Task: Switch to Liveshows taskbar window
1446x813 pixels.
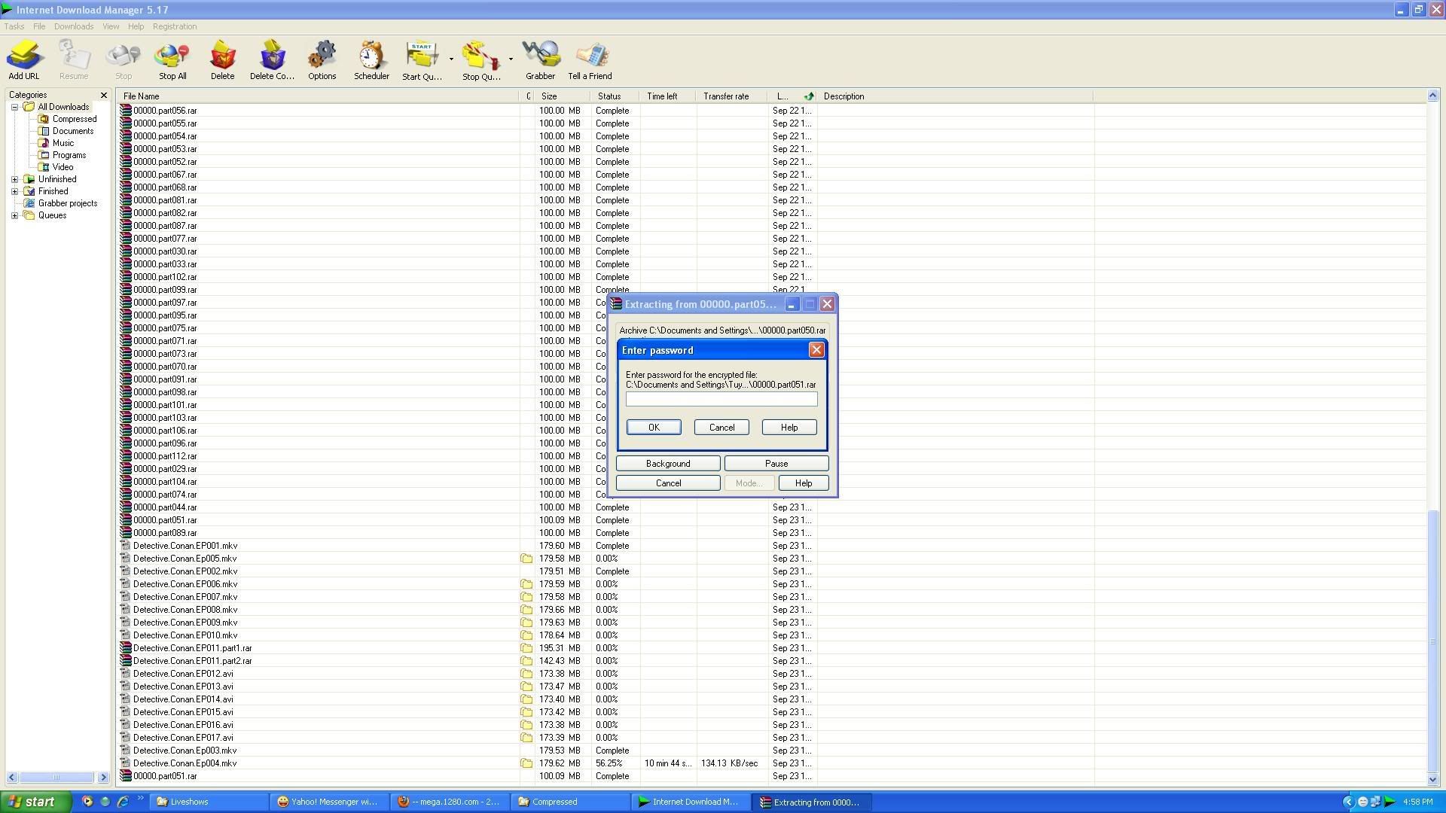Action: tap(209, 802)
